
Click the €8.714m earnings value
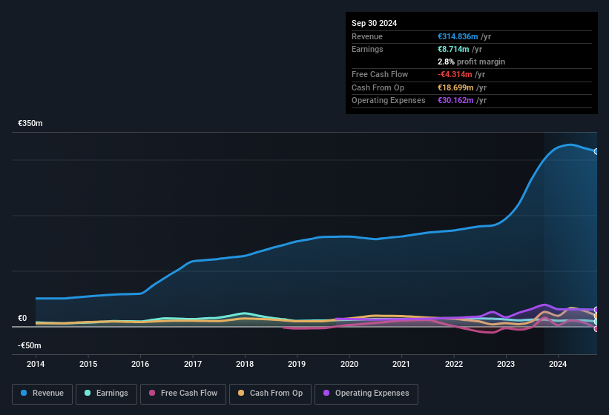tap(453, 49)
